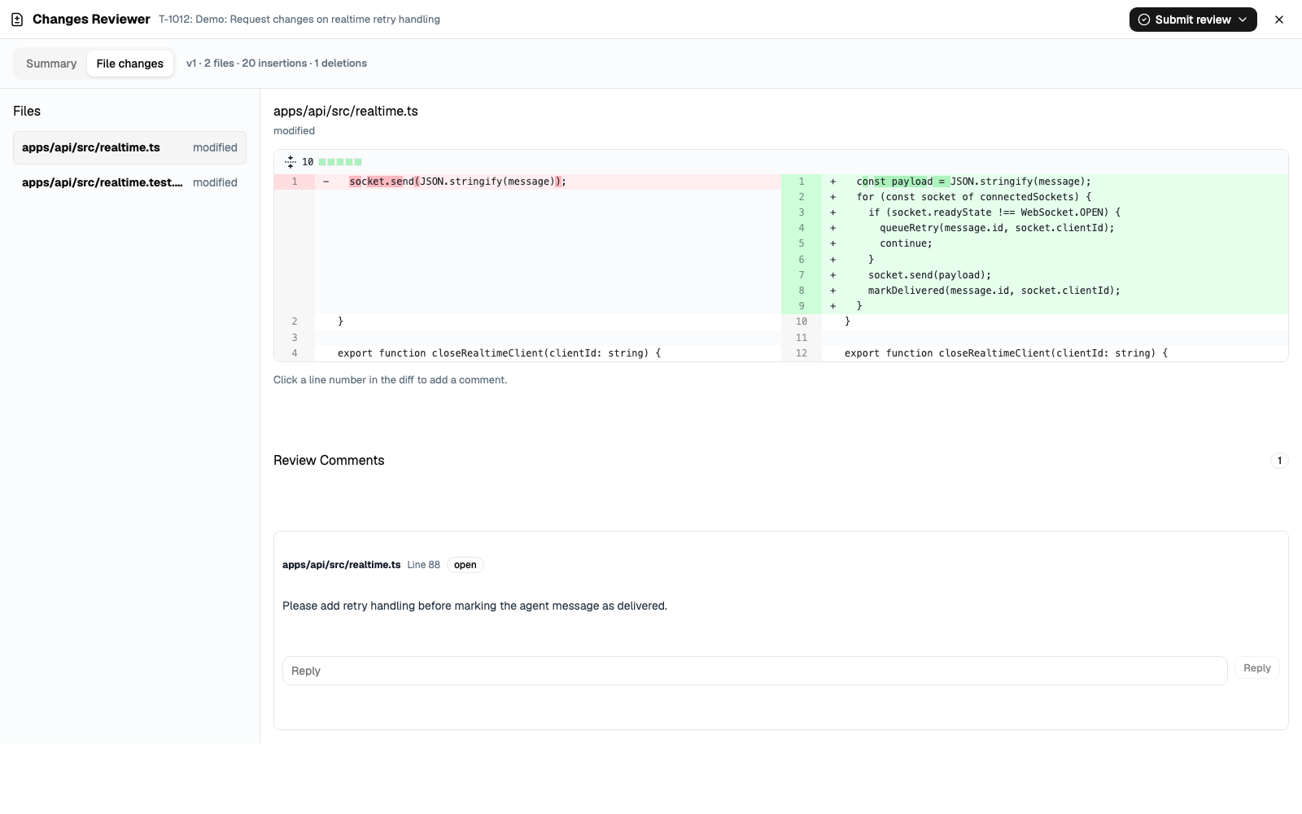
Task: Click left-side line number 4 in diff
Action: (295, 353)
